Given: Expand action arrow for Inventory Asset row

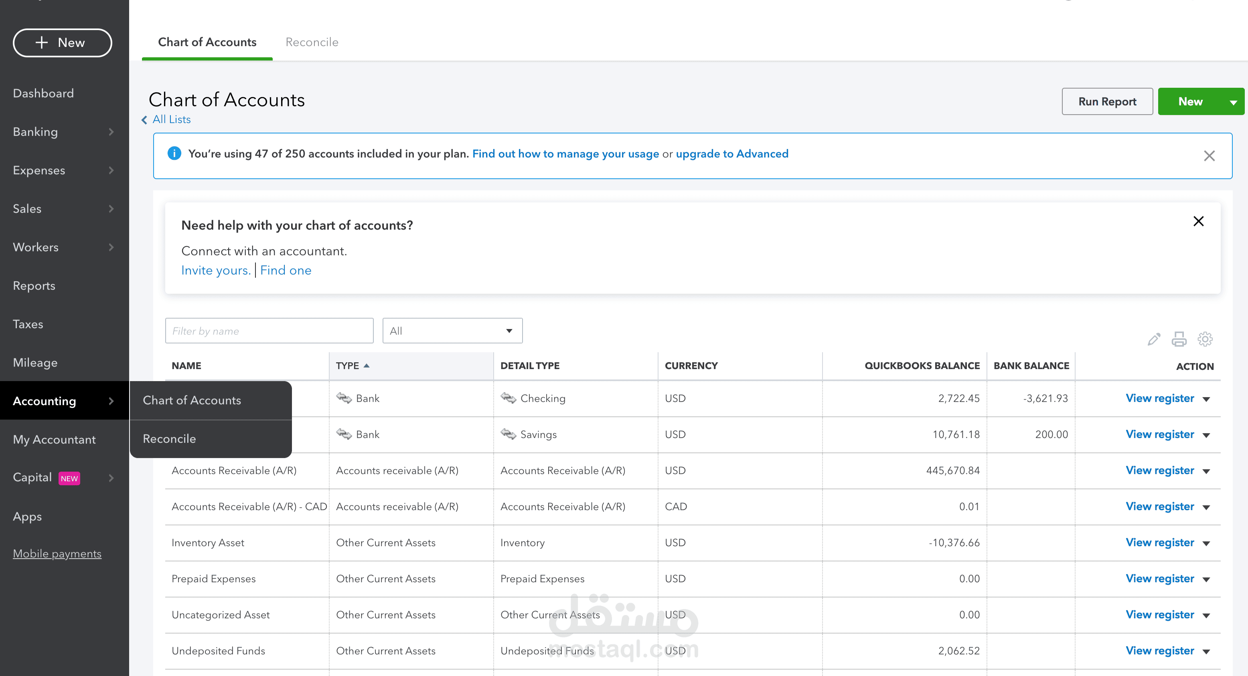Looking at the screenshot, I should (x=1206, y=543).
